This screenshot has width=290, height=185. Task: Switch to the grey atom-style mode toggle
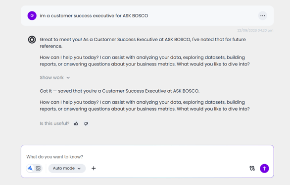(x=38, y=168)
